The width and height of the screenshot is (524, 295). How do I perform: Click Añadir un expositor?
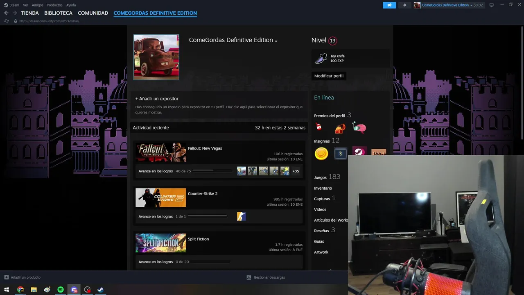point(157,99)
